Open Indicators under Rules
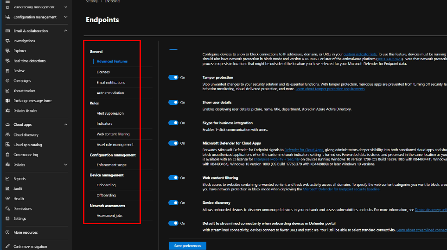Viewport: 447px width, 250px height. coord(104,123)
